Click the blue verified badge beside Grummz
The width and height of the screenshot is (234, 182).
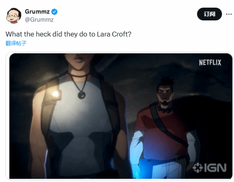point(54,12)
